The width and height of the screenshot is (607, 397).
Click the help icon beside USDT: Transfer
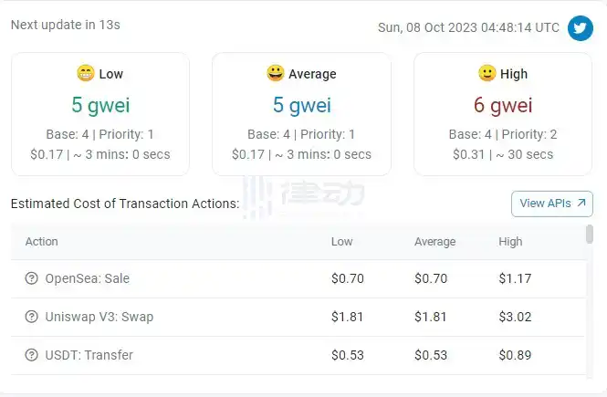point(32,355)
